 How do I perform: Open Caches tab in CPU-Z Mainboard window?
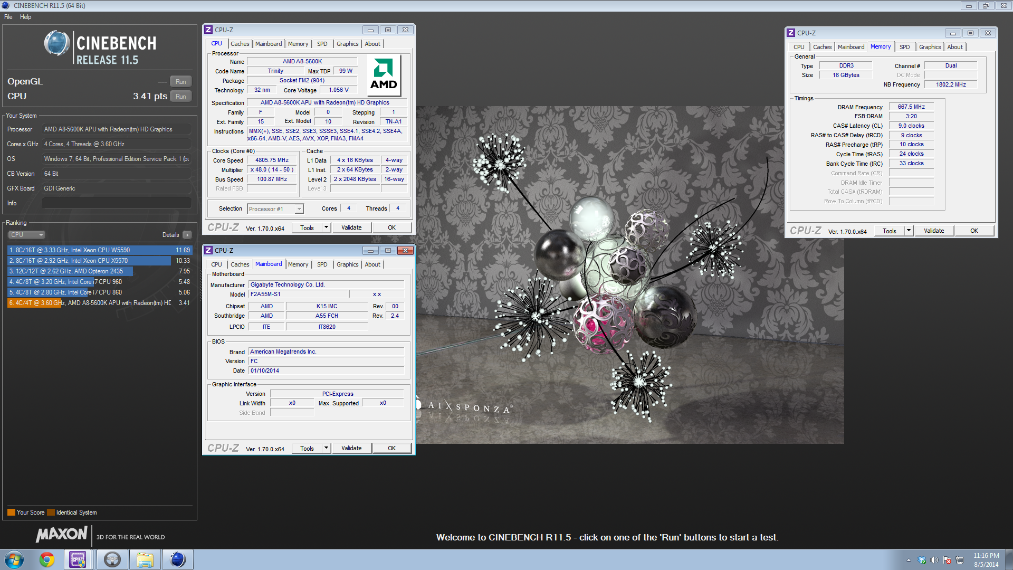tap(240, 265)
